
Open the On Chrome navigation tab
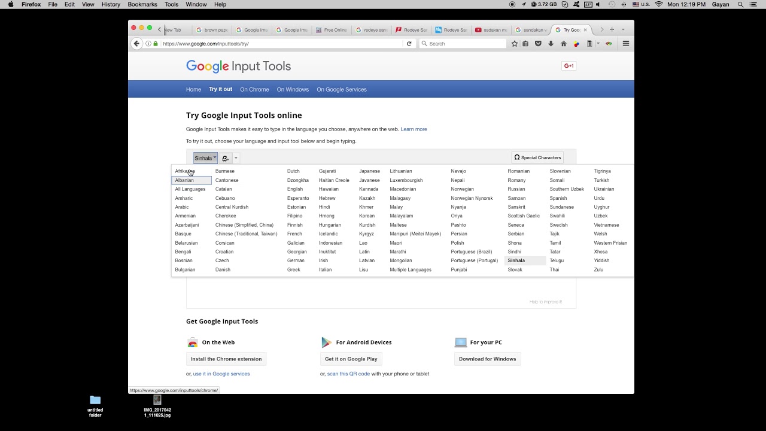pyautogui.click(x=254, y=89)
